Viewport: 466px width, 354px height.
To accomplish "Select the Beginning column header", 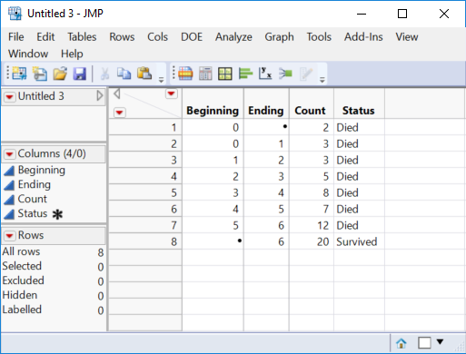I will (x=213, y=111).
